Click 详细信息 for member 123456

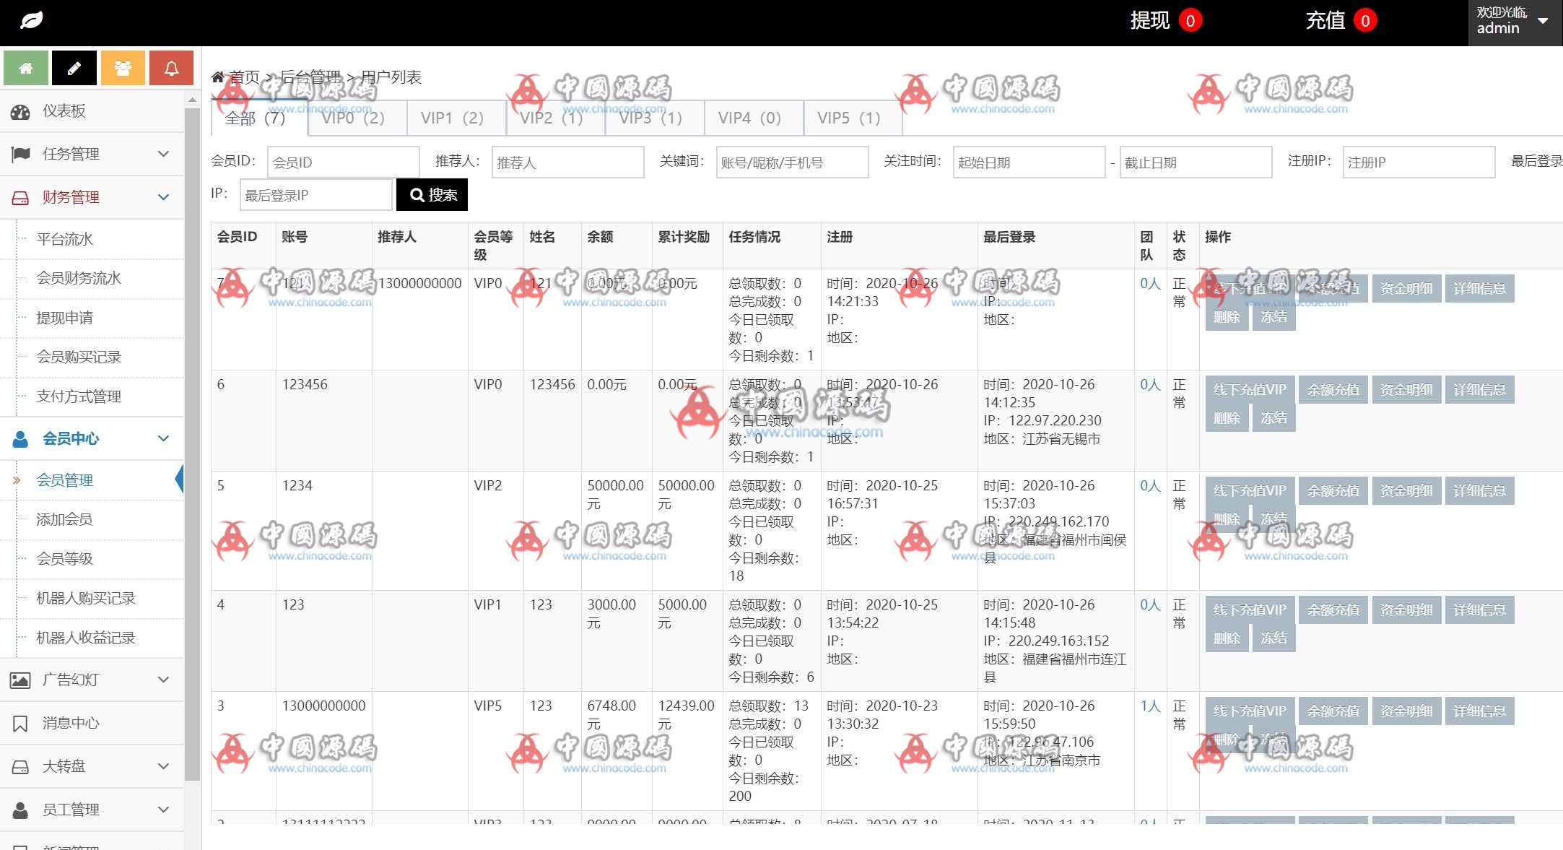point(1479,389)
